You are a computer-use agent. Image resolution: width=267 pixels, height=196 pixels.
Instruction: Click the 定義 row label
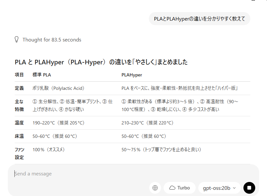[x=19, y=88]
